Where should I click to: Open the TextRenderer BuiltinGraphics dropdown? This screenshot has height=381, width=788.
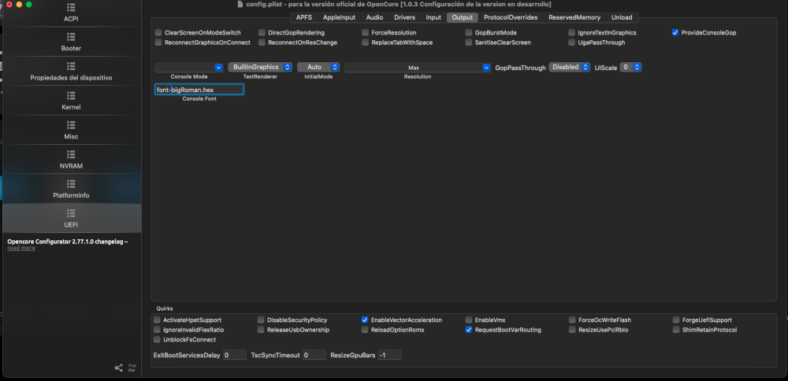(260, 67)
